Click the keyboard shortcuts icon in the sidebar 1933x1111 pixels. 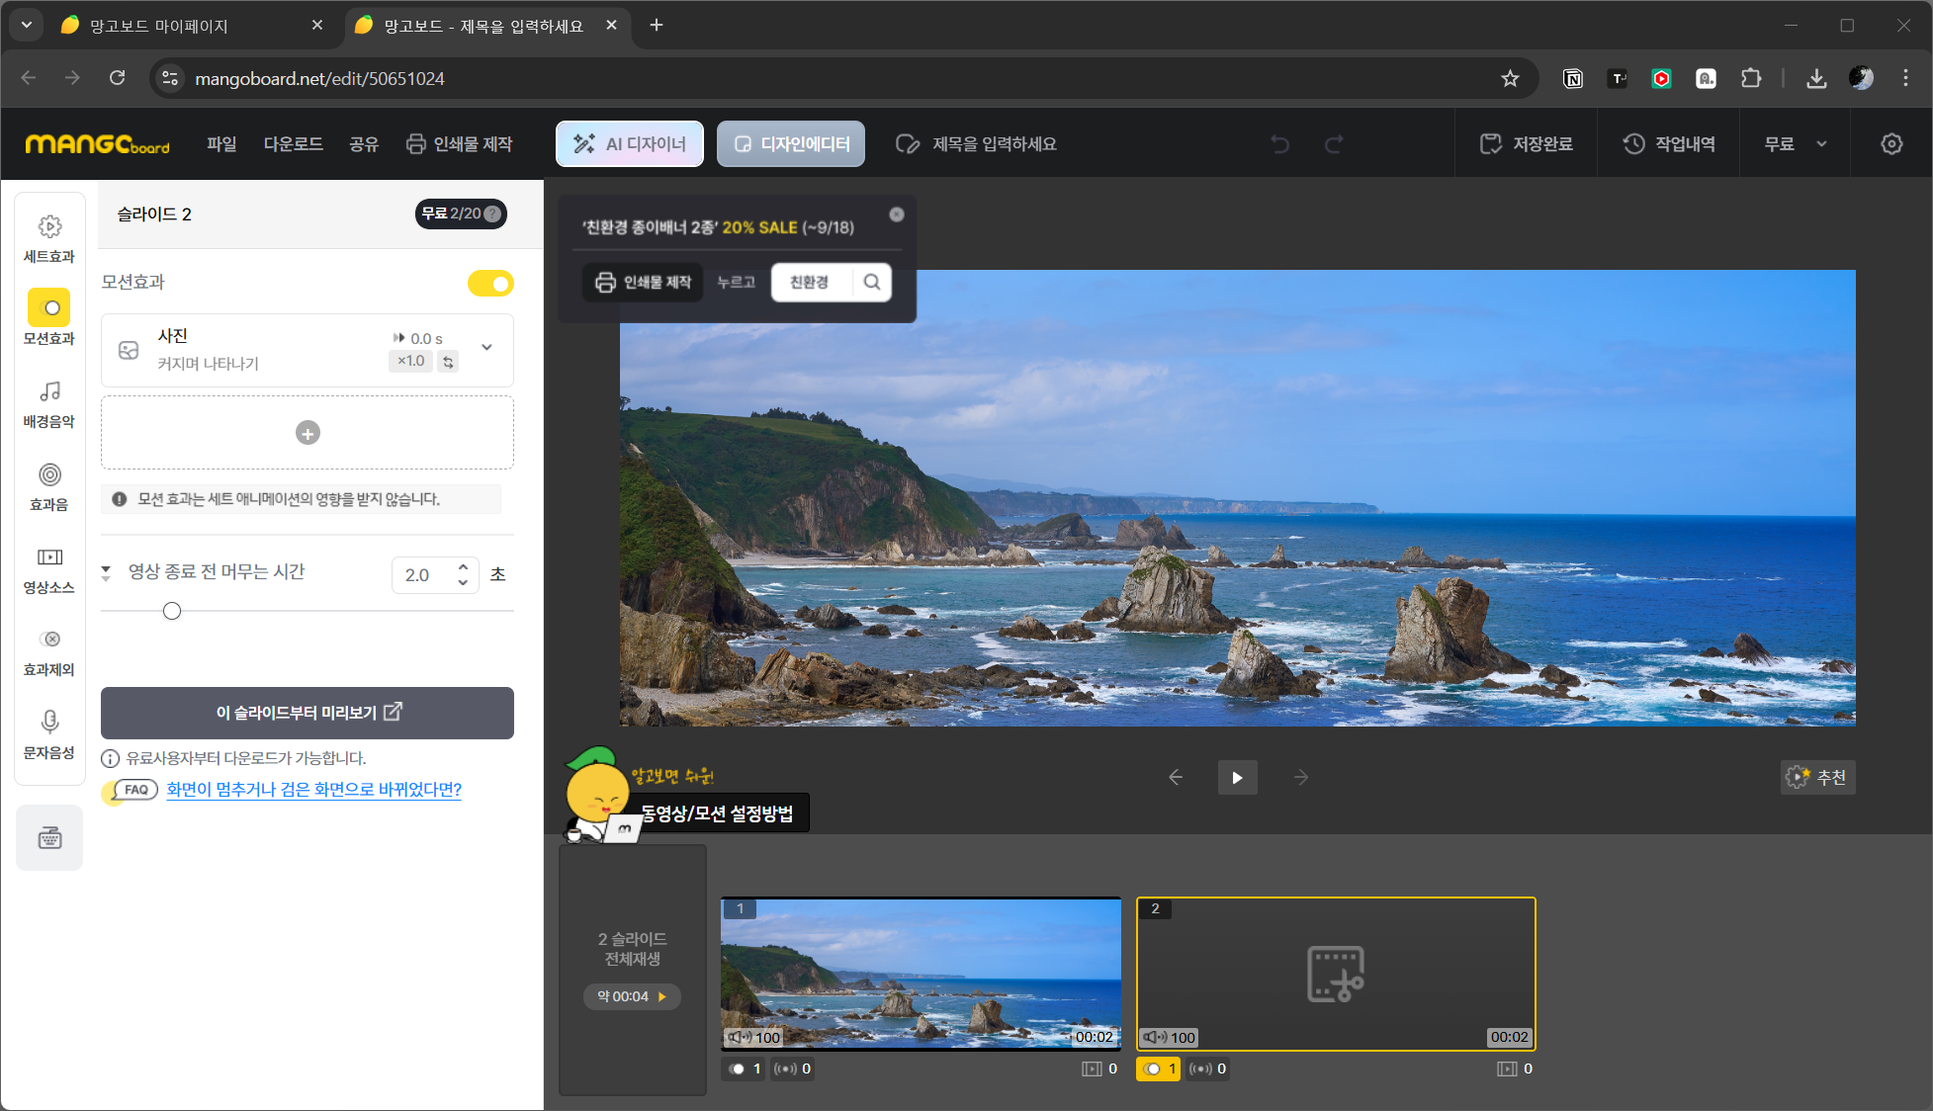coord(49,838)
